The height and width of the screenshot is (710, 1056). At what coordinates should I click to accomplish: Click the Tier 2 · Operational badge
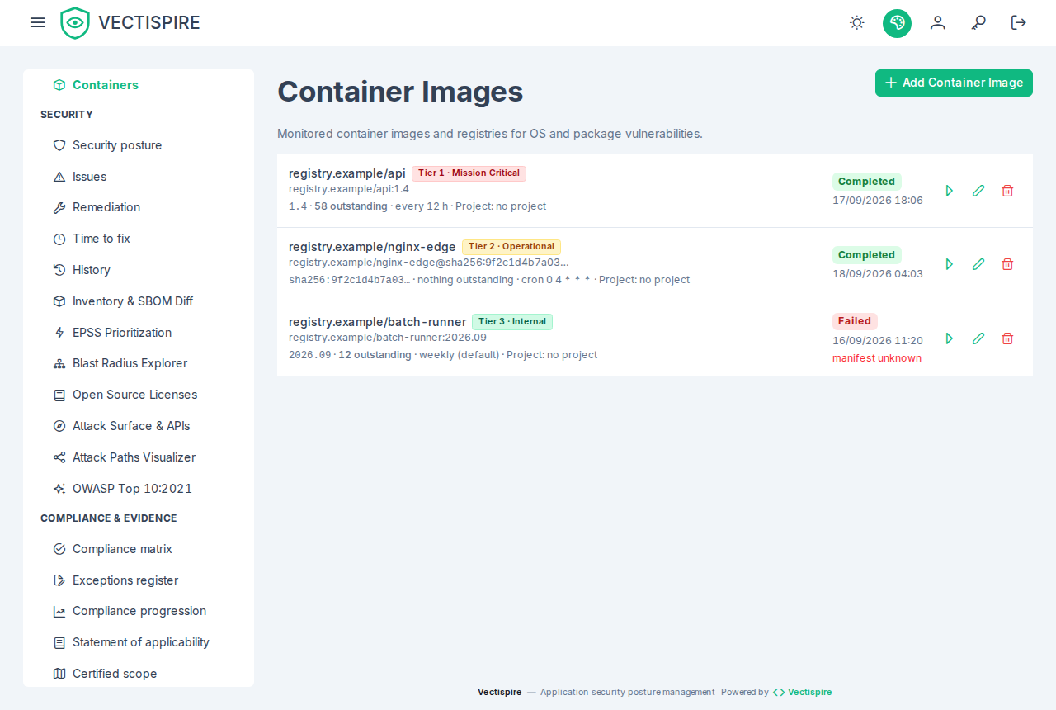tap(511, 247)
